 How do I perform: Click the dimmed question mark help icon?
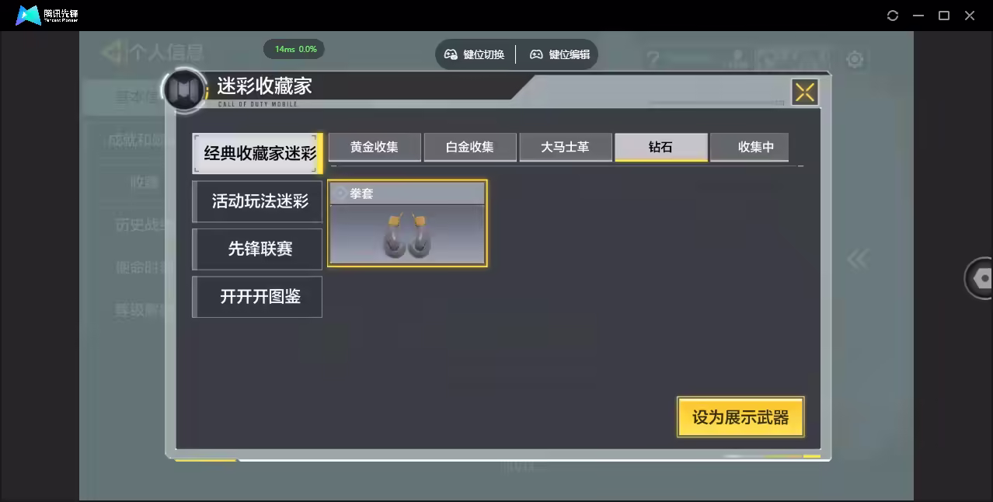tap(653, 60)
